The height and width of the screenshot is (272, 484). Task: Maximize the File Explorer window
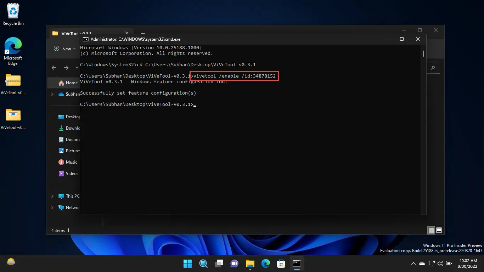(x=420, y=30)
